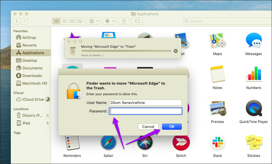Click the OK button in password dialog

tap(172, 127)
